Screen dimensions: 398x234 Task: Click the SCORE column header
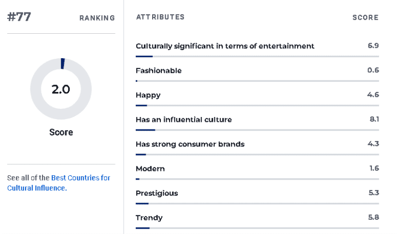pyautogui.click(x=365, y=17)
